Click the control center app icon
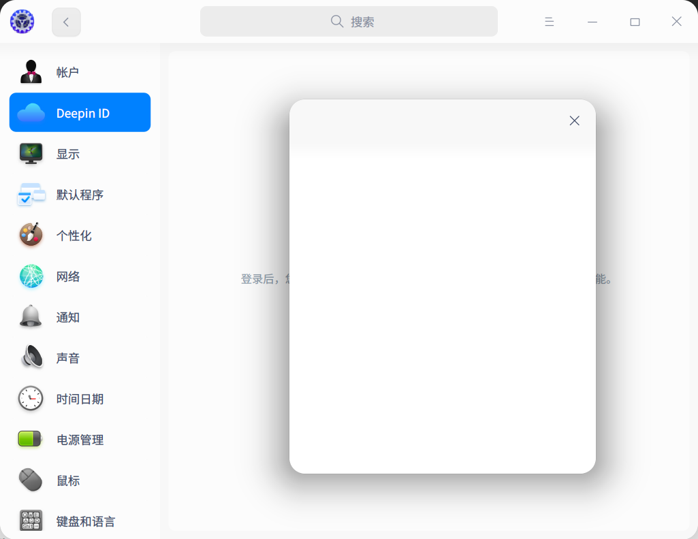 [x=22, y=21]
